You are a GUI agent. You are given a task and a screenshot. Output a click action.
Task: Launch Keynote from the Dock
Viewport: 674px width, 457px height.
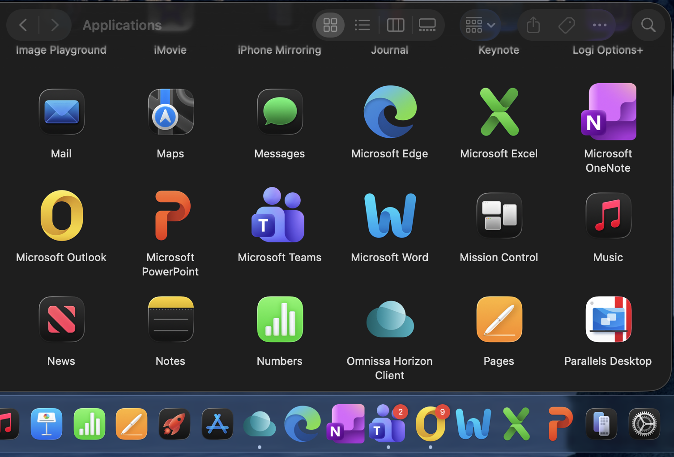coord(47,424)
